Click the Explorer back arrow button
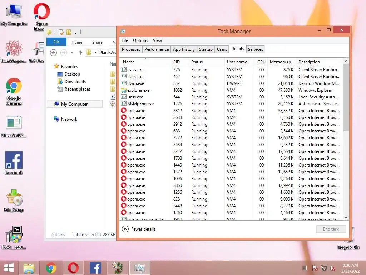This screenshot has width=366, height=275. [x=54, y=53]
